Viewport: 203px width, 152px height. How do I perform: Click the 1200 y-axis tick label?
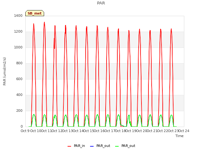click(18, 32)
